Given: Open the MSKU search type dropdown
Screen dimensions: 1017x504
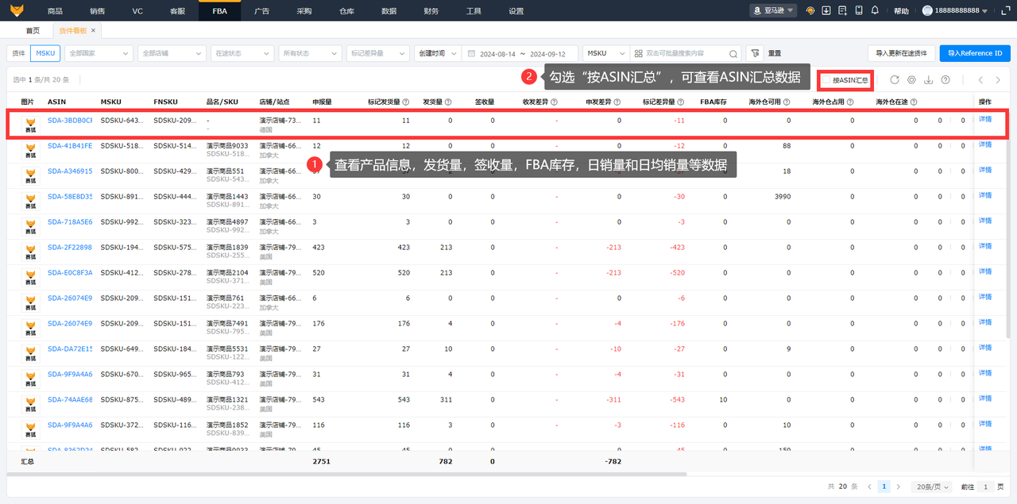Looking at the screenshot, I should (605, 53).
